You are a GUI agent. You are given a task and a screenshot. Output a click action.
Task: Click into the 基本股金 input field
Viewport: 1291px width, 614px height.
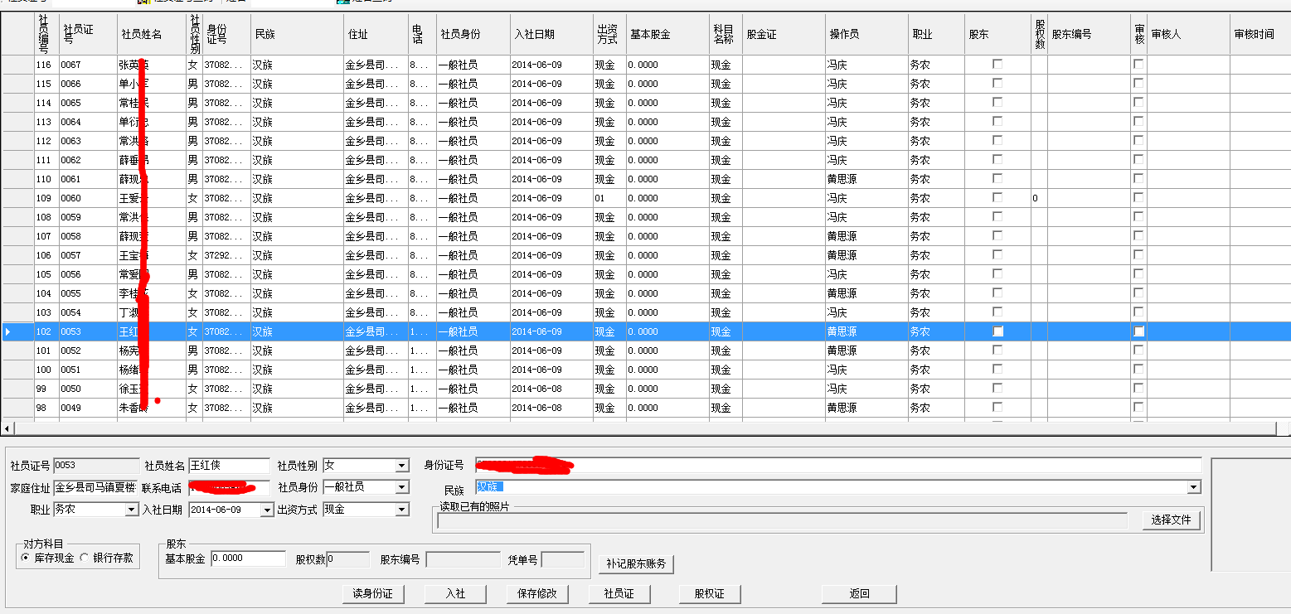[x=248, y=558]
